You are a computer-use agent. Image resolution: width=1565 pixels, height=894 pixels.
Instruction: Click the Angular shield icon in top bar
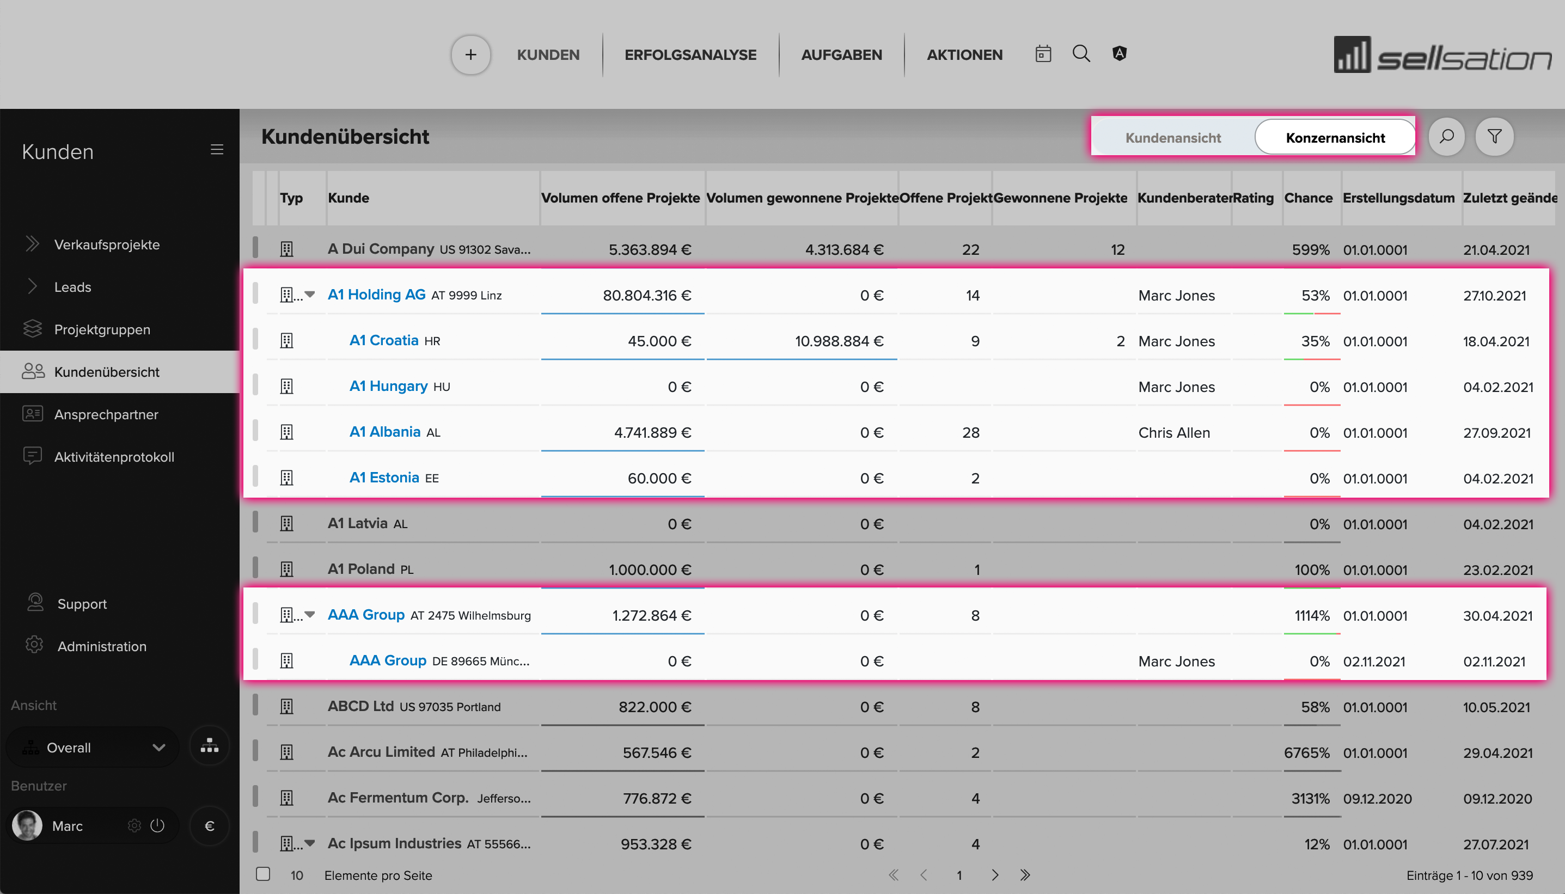pyautogui.click(x=1119, y=53)
